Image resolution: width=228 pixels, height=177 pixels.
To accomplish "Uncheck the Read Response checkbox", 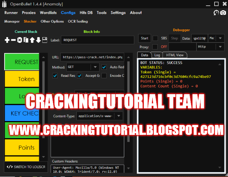I will (55, 75).
